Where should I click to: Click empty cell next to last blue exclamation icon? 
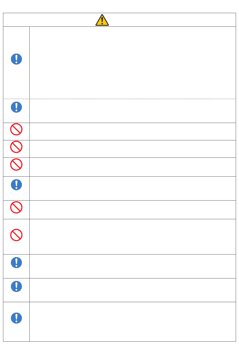pyautogui.click(x=133, y=322)
